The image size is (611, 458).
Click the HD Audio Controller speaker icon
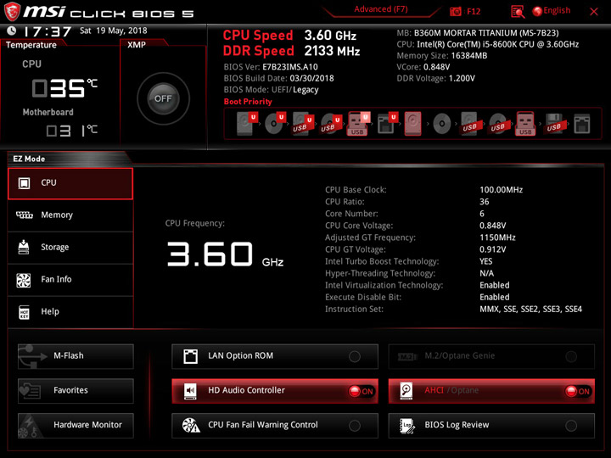tap(190, 391)
